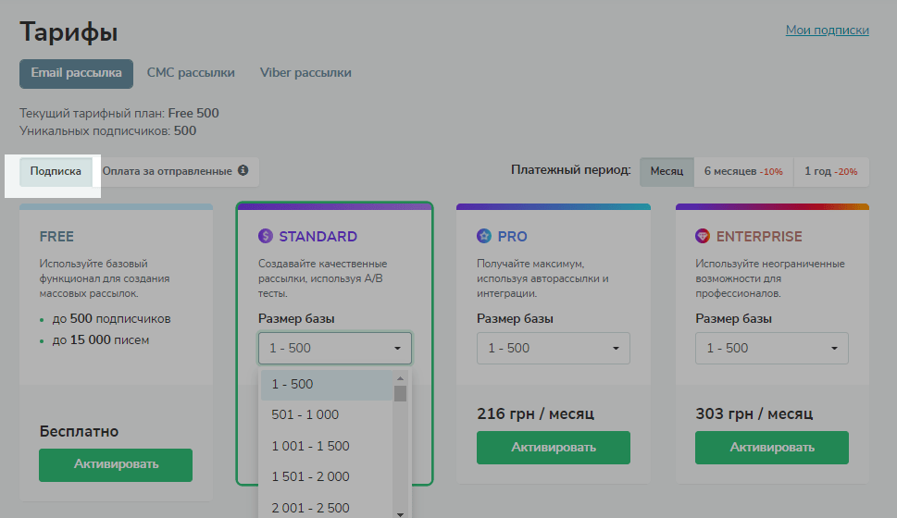Click the info icon beside Оплата за отправленные

tap(243, 171)
